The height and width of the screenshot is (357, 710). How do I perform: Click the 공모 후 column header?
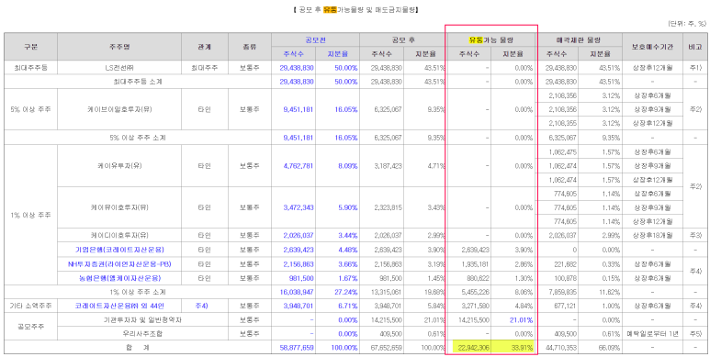point(403,39)
